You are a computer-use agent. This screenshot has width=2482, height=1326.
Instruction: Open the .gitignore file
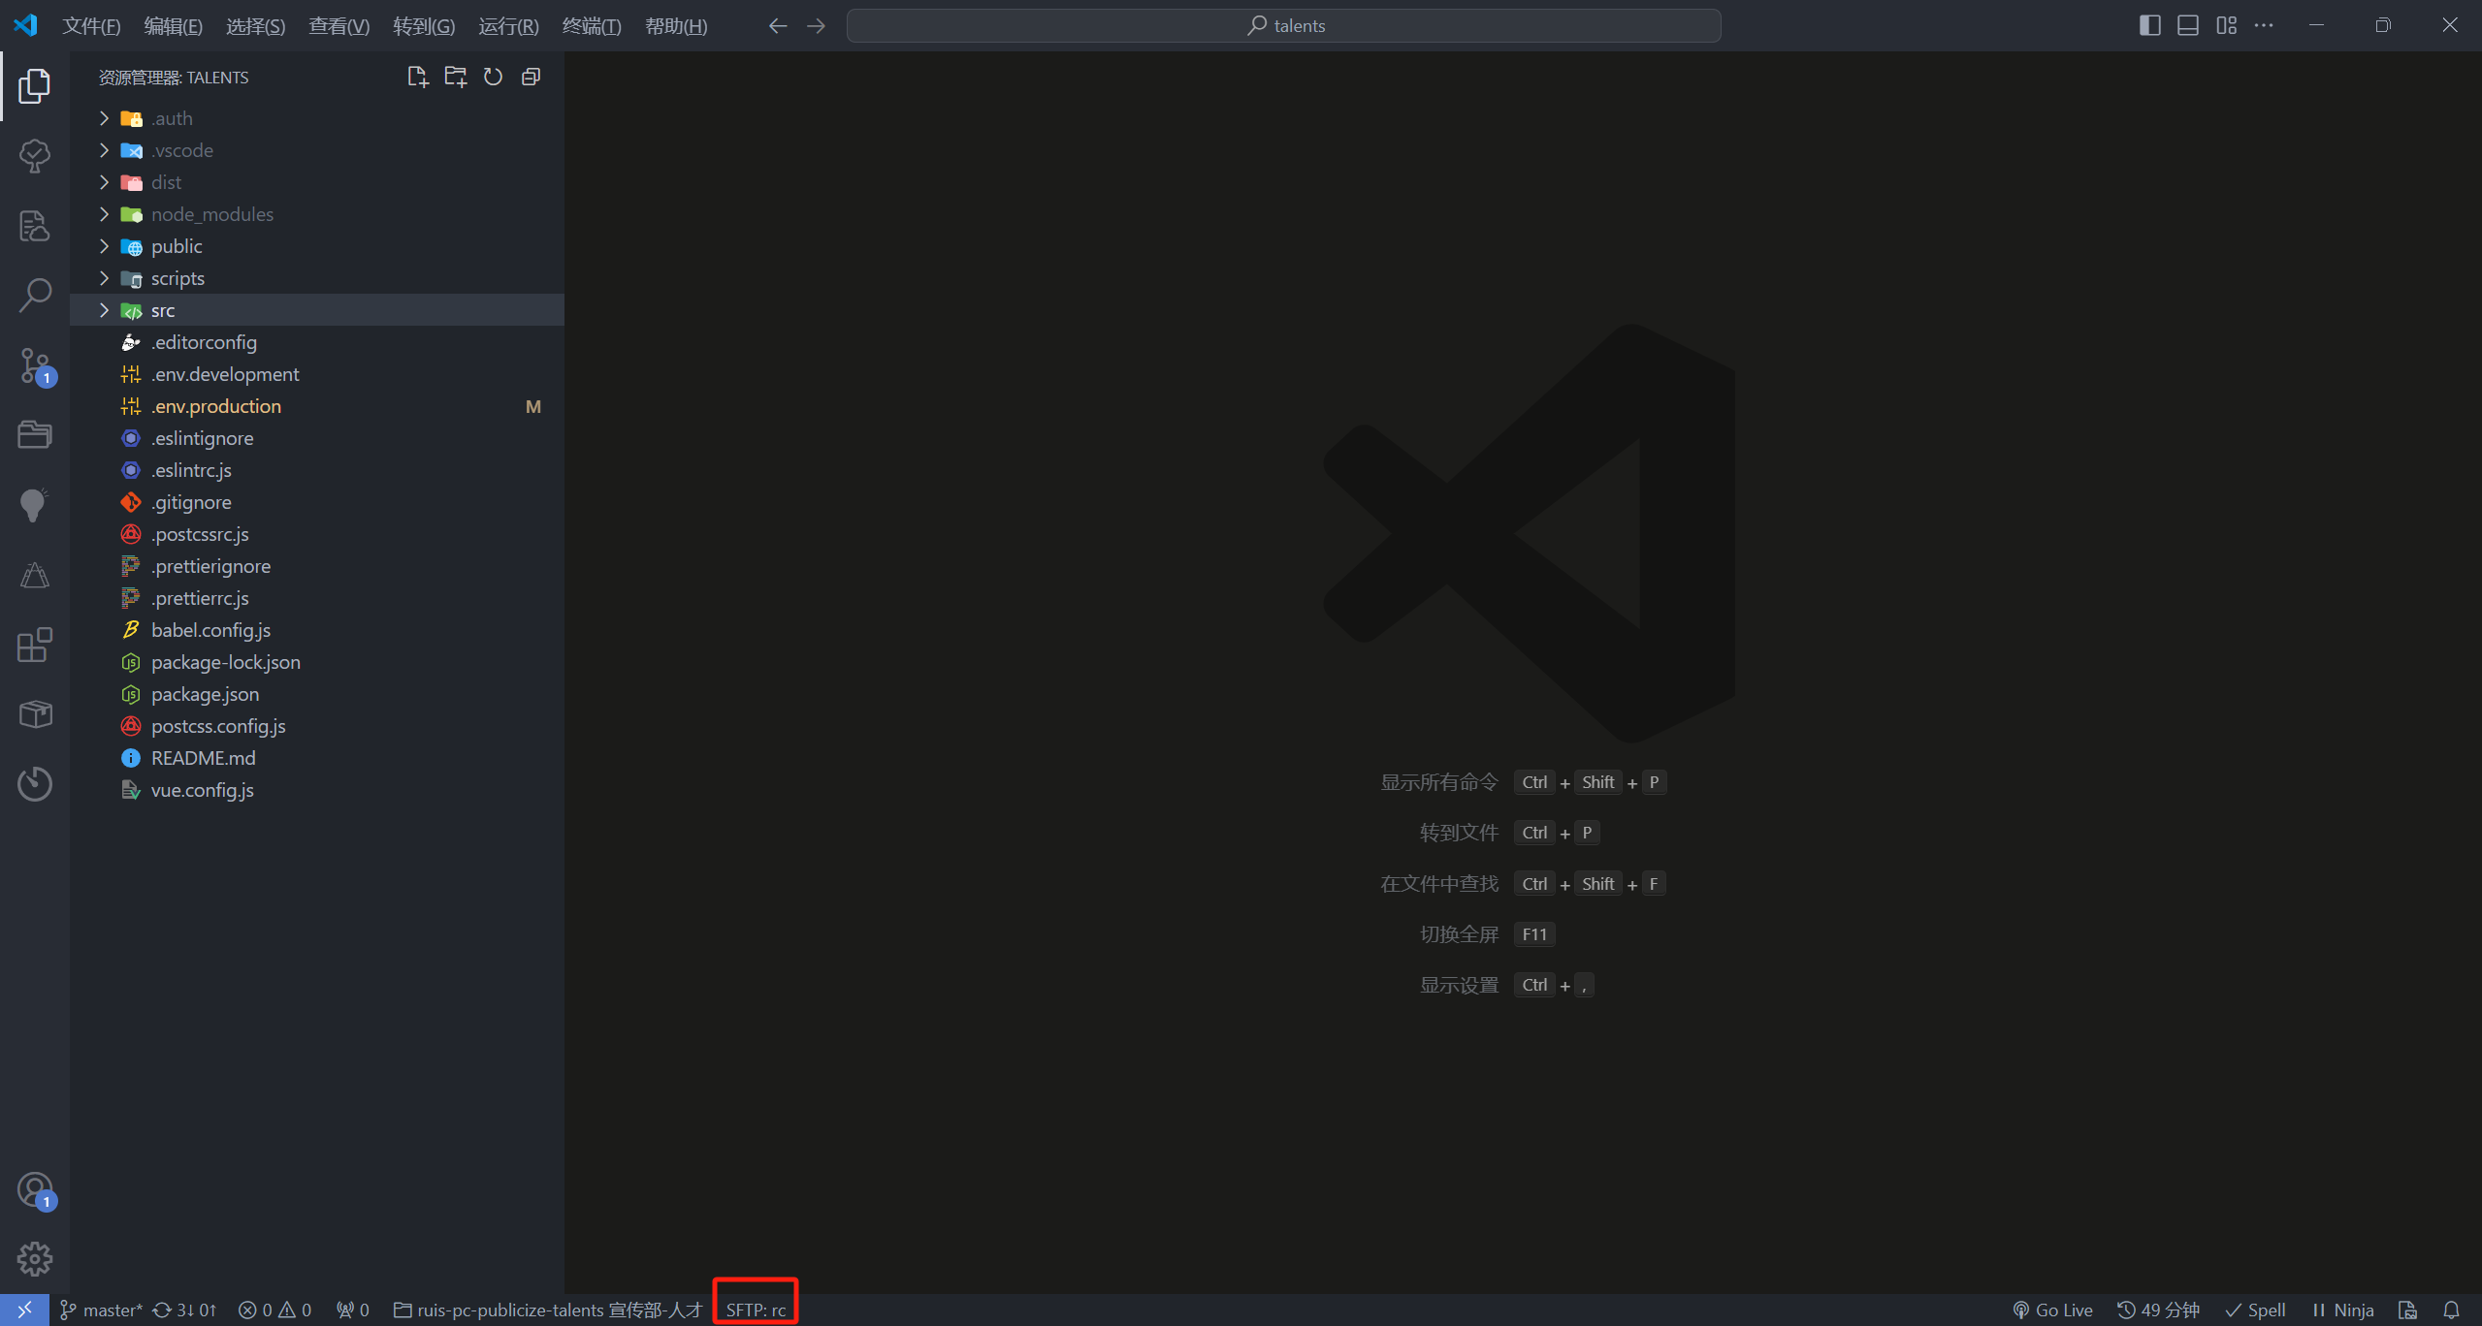point(317,502)
